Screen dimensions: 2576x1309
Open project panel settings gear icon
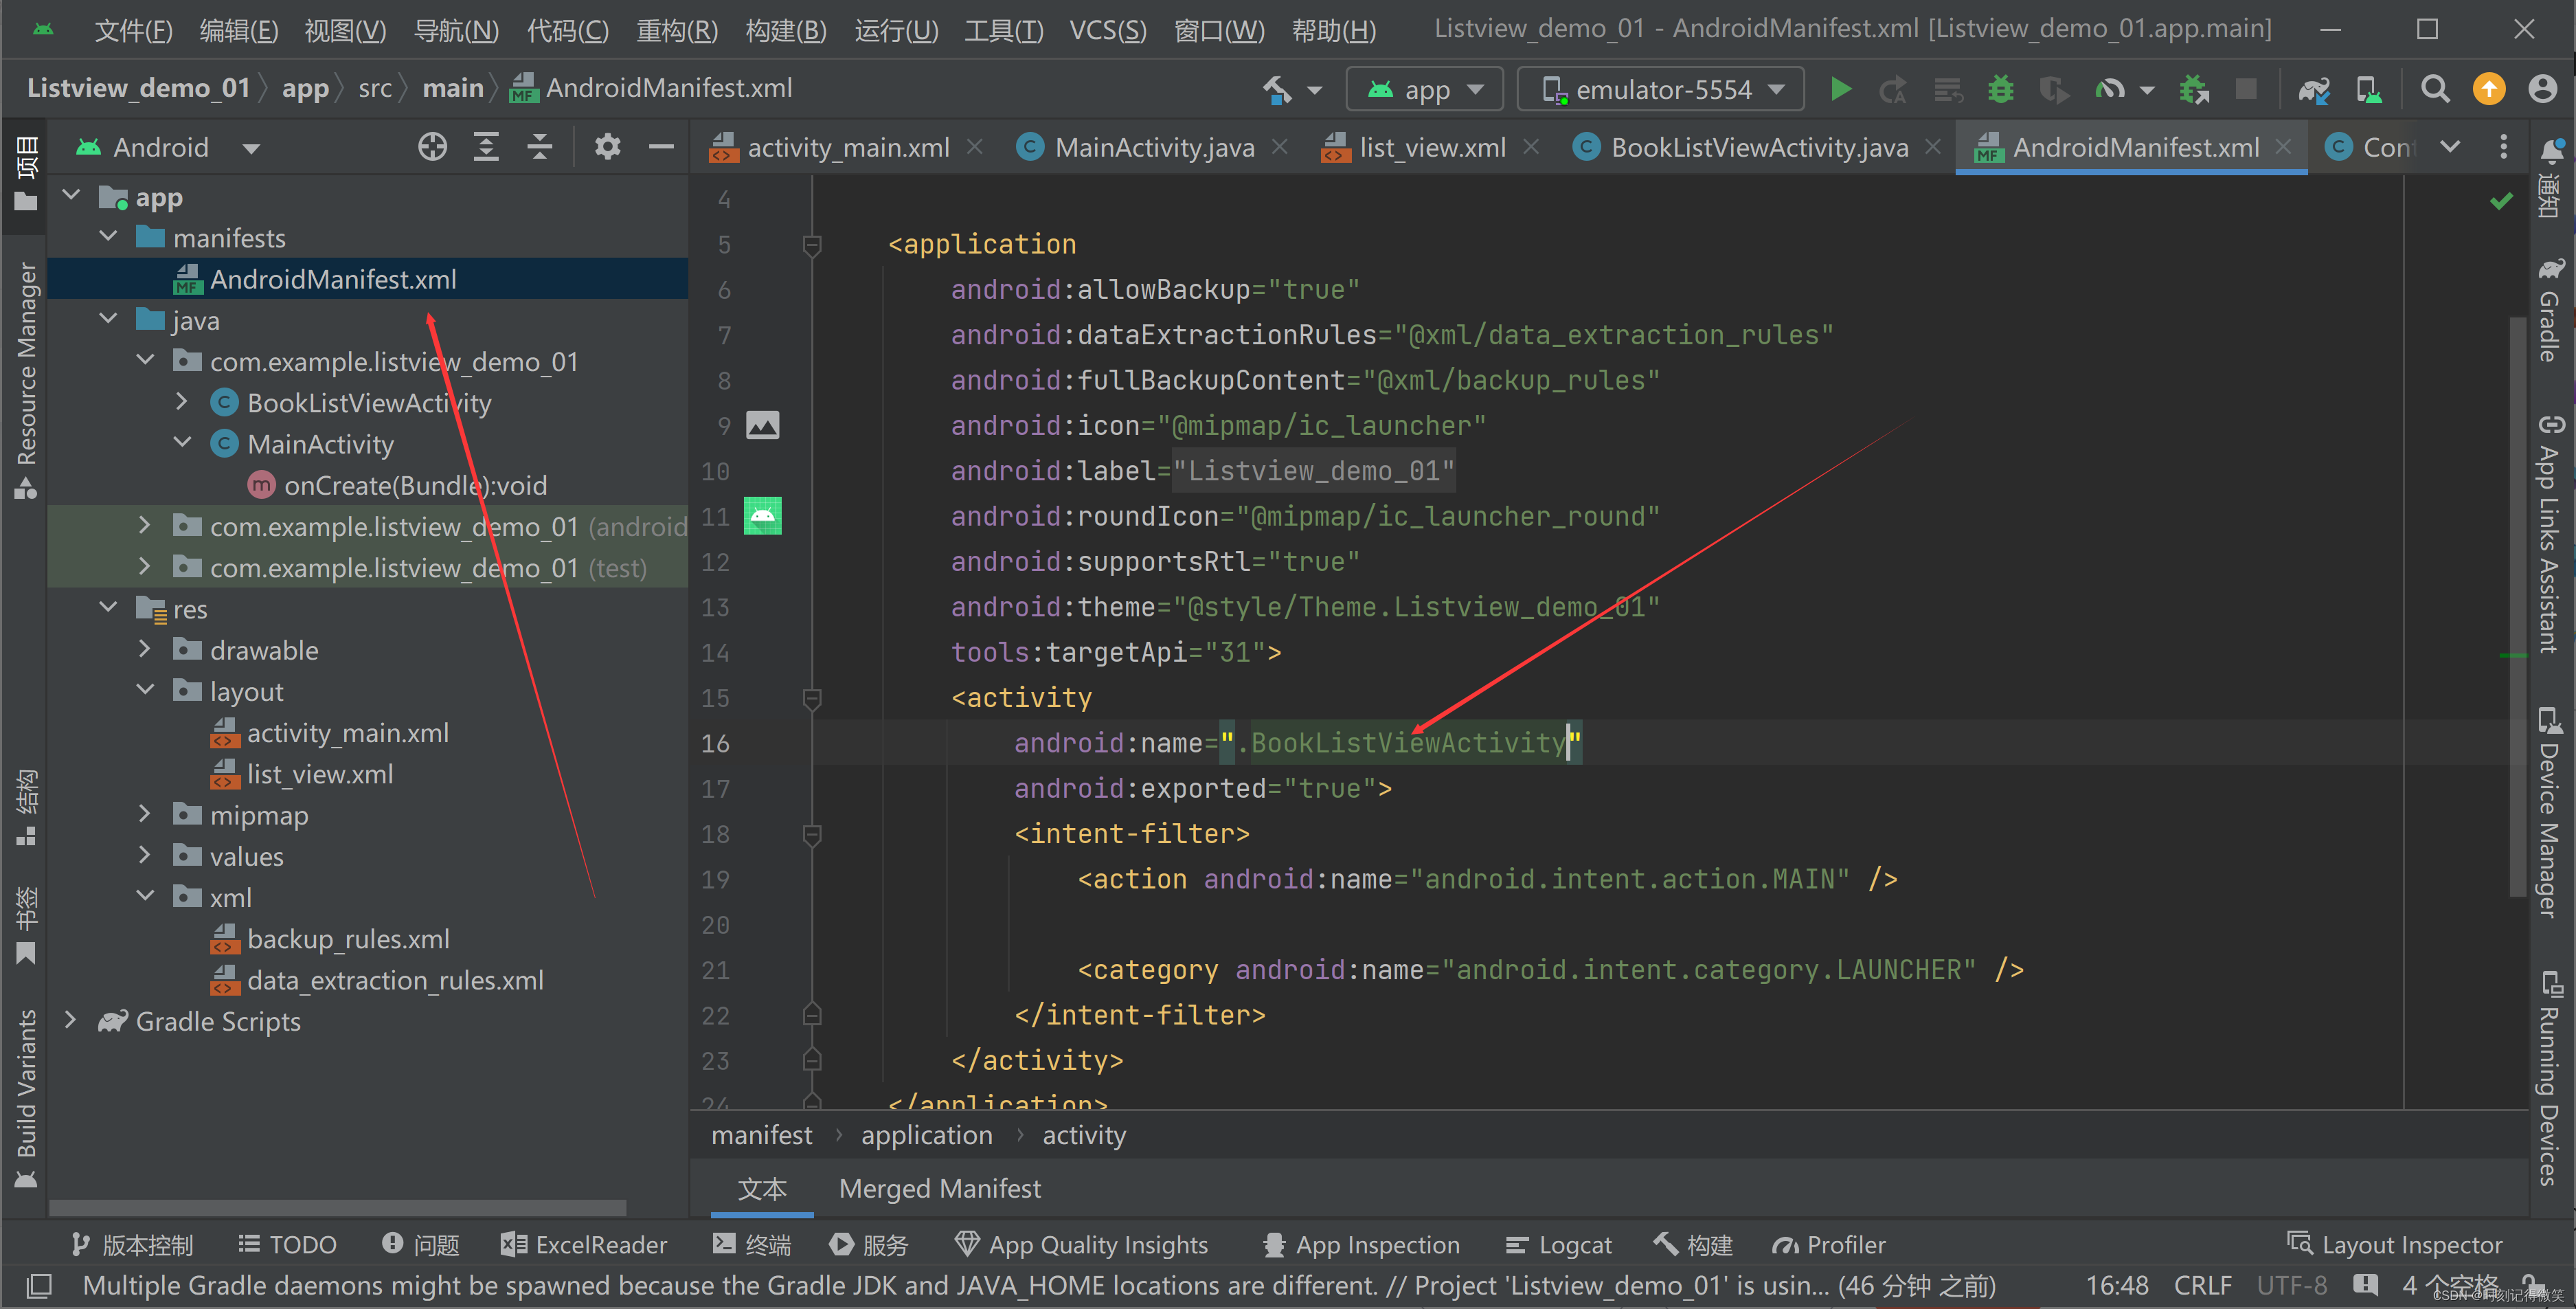tap(607, 147)
